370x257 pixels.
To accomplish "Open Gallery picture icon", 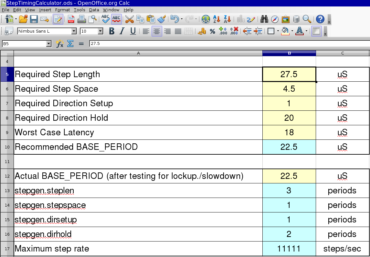I will [x=286, y=19].
